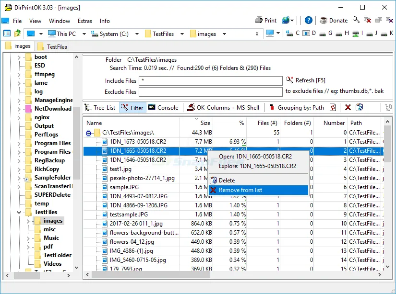Open the desktop breadcrumb dropdown arrow
The height and width of the screenshot is (294, 396).
coord(41,34)
